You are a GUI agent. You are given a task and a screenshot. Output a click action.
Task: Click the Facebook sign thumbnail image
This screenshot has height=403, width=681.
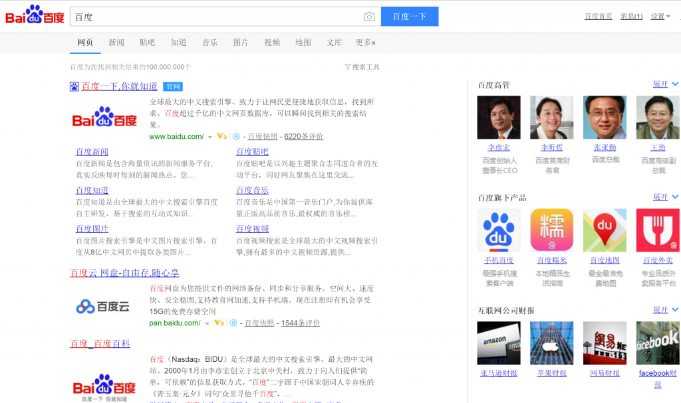[x=658, y=343]
